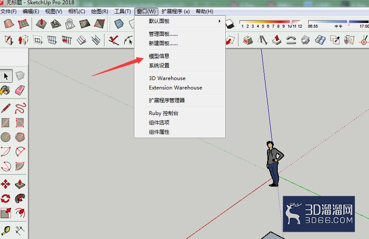Click the blue tiled boxes icon

[320, 40]
